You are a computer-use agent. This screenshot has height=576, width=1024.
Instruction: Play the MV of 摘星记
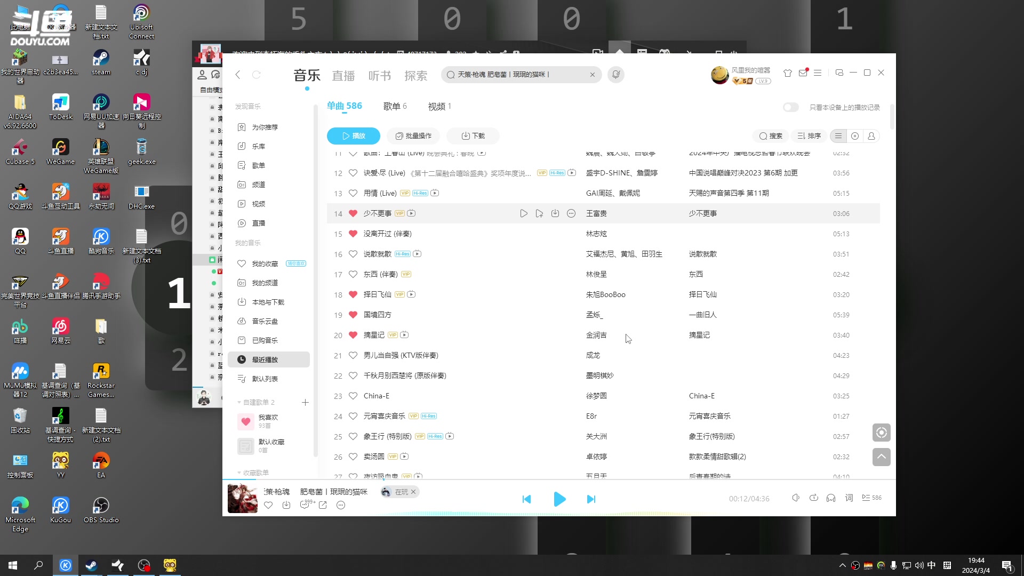(x=404, y=335)
